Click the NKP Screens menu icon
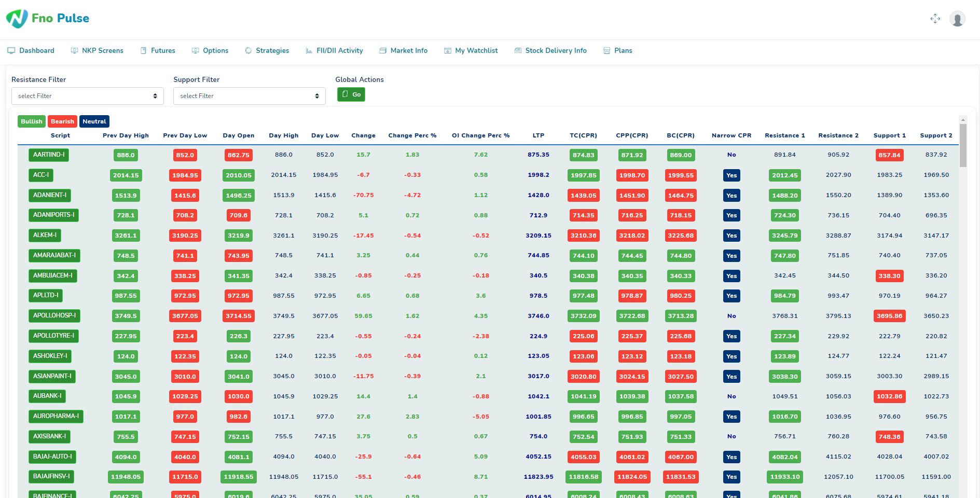The width and height of the screenshot is (980, 498). (75, 50)
